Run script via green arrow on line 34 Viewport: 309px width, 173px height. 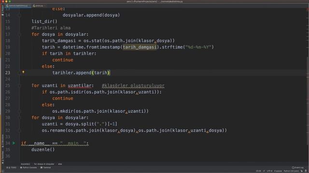coord(14,143)
